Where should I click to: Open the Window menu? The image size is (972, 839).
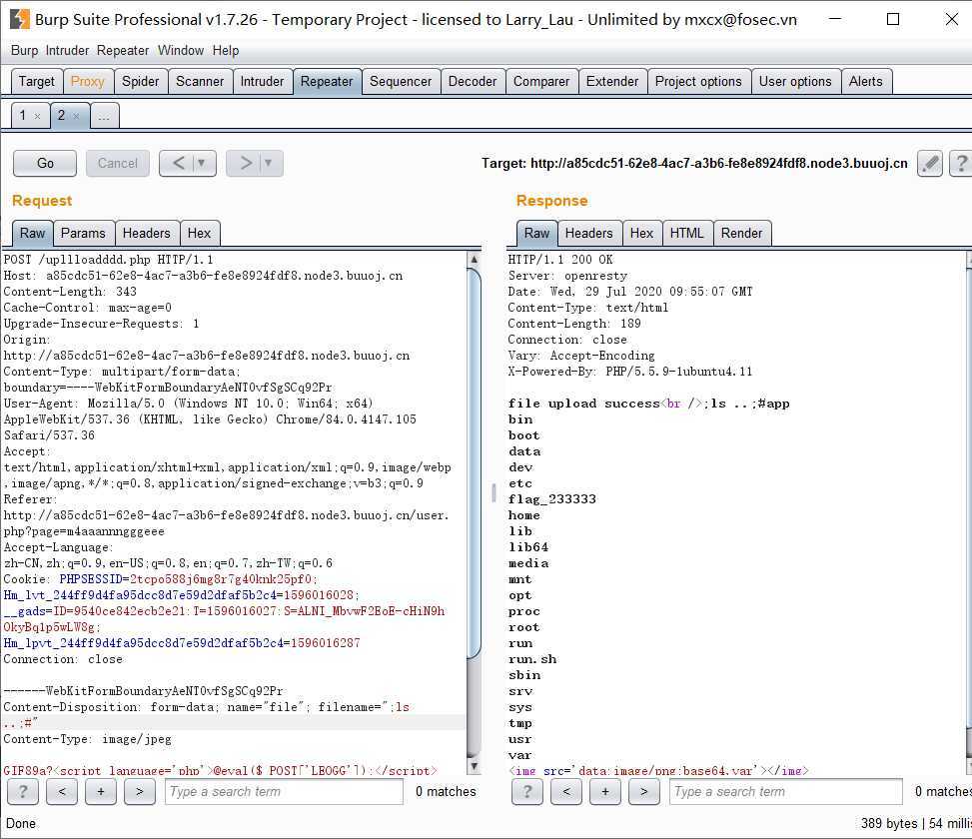[181, 50]
